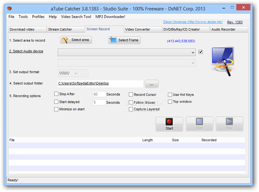The image size is (259, 192).
Task: Click the Length column header
Action: tap(156, 140)
